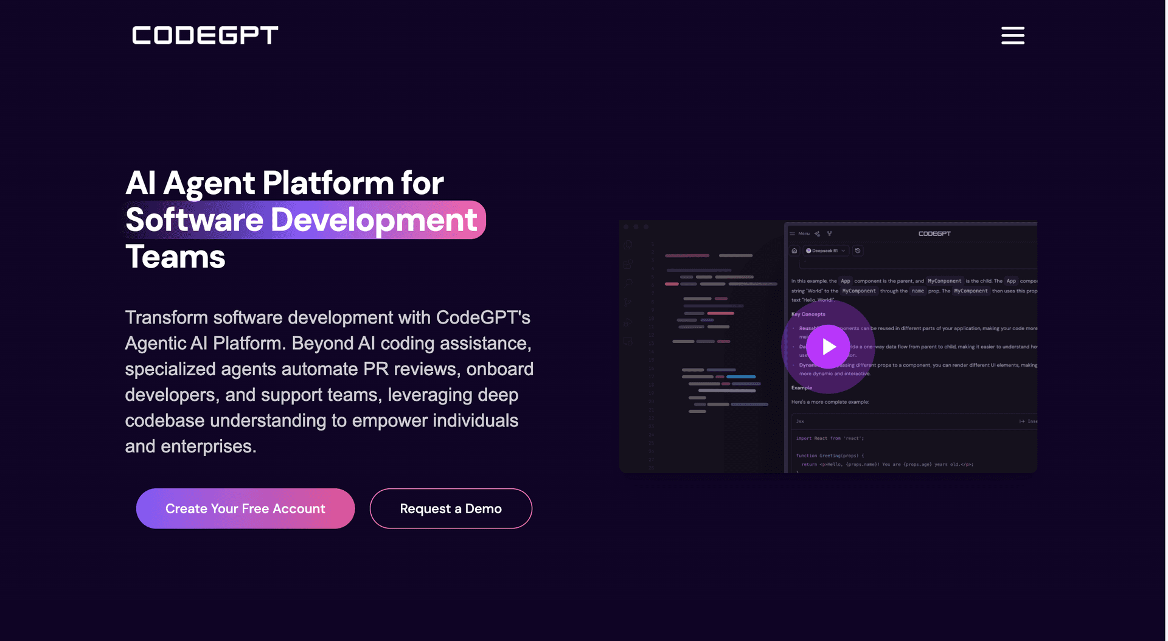Click the 'AI Agent Platform for' heading line
The width and height of the screenshot is (1168, 641).
click(x=285, y=182)
